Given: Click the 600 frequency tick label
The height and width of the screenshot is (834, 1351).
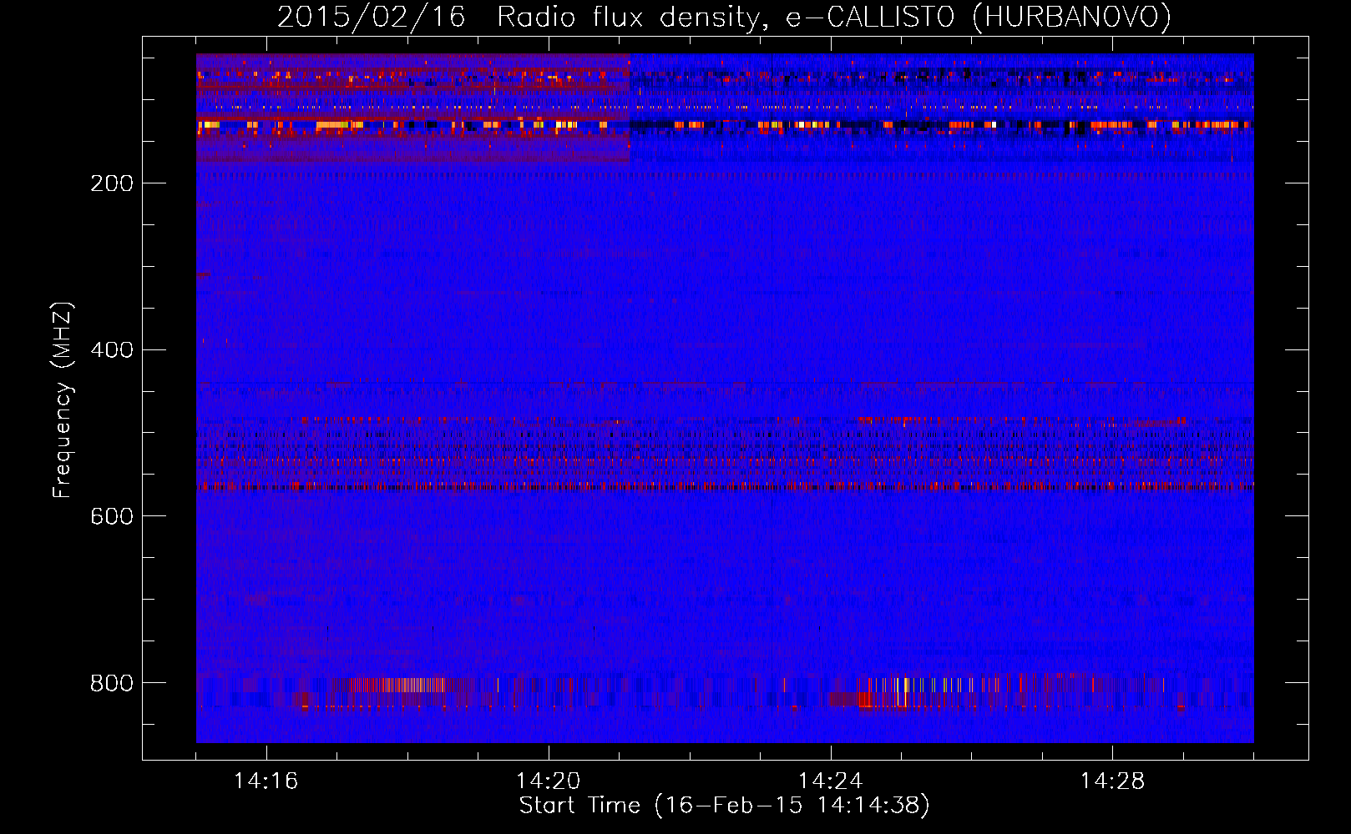Looking at the screenshot, I should (112, 517).
